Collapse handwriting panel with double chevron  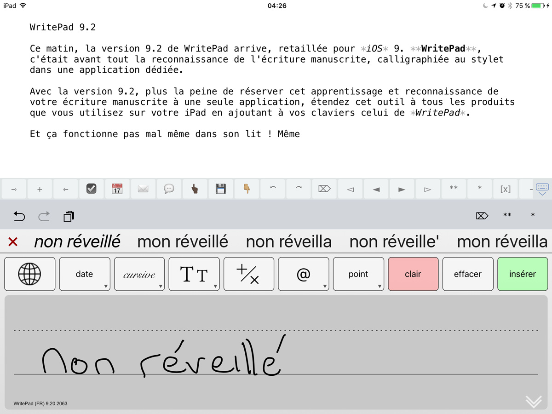click(534, 401)
